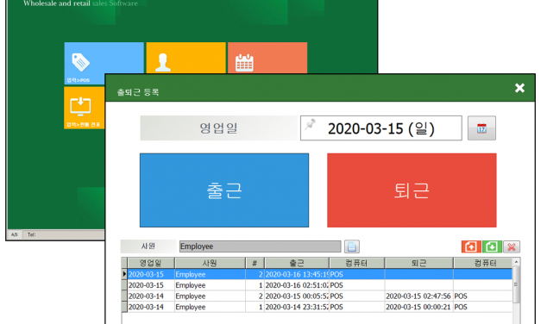Click the table scrollbar up arrow
Screen dimensions: 541x324
(x=516, y=262)
